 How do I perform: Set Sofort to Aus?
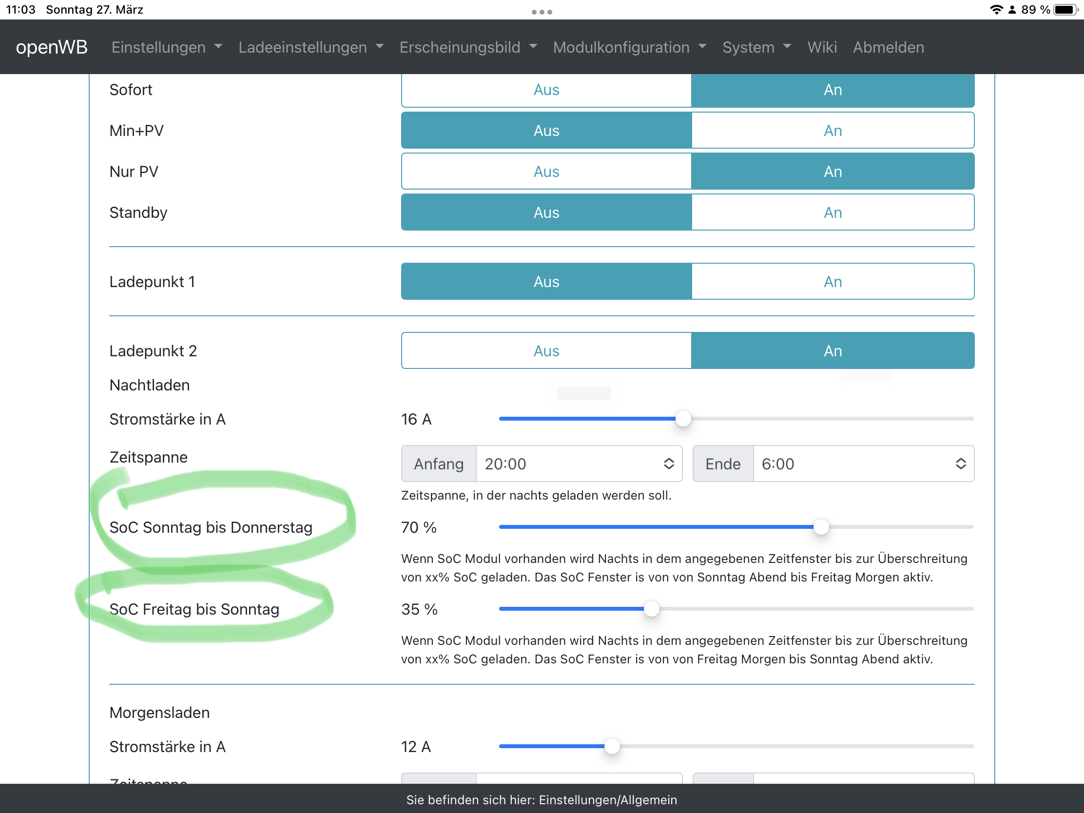(546, 90)
